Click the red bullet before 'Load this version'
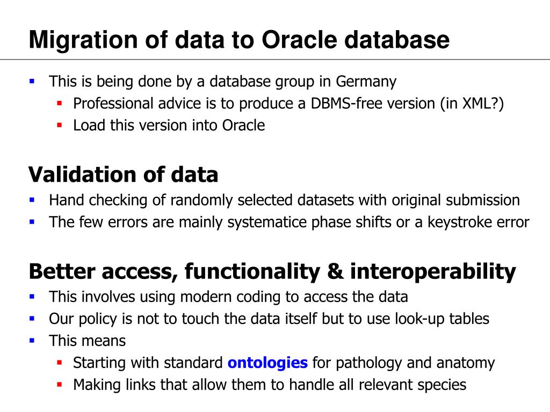550x412 pixels. coord(59,125)
